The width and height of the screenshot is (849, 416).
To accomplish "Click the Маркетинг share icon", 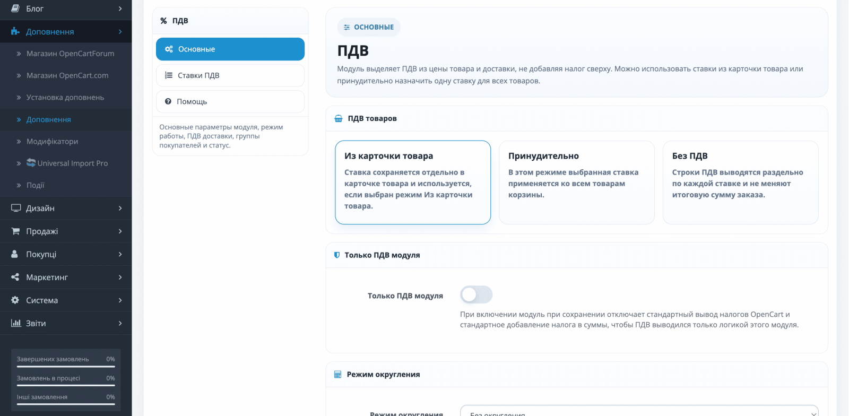I will coord(15,277).
